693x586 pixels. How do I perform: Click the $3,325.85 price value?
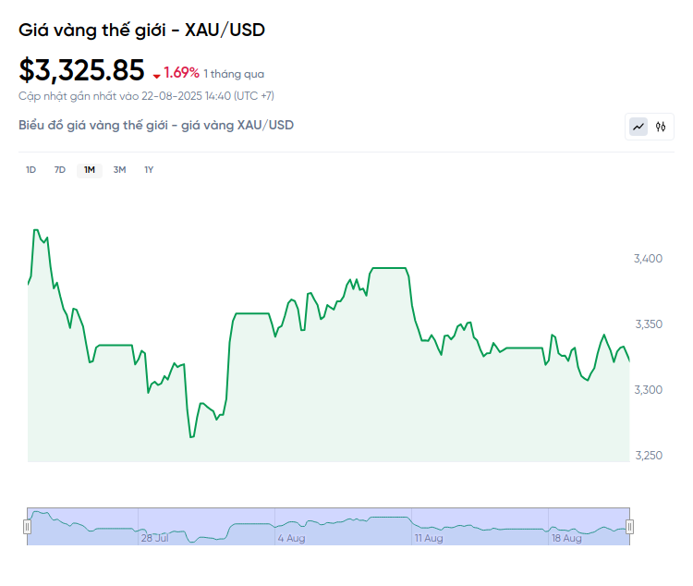81,70
